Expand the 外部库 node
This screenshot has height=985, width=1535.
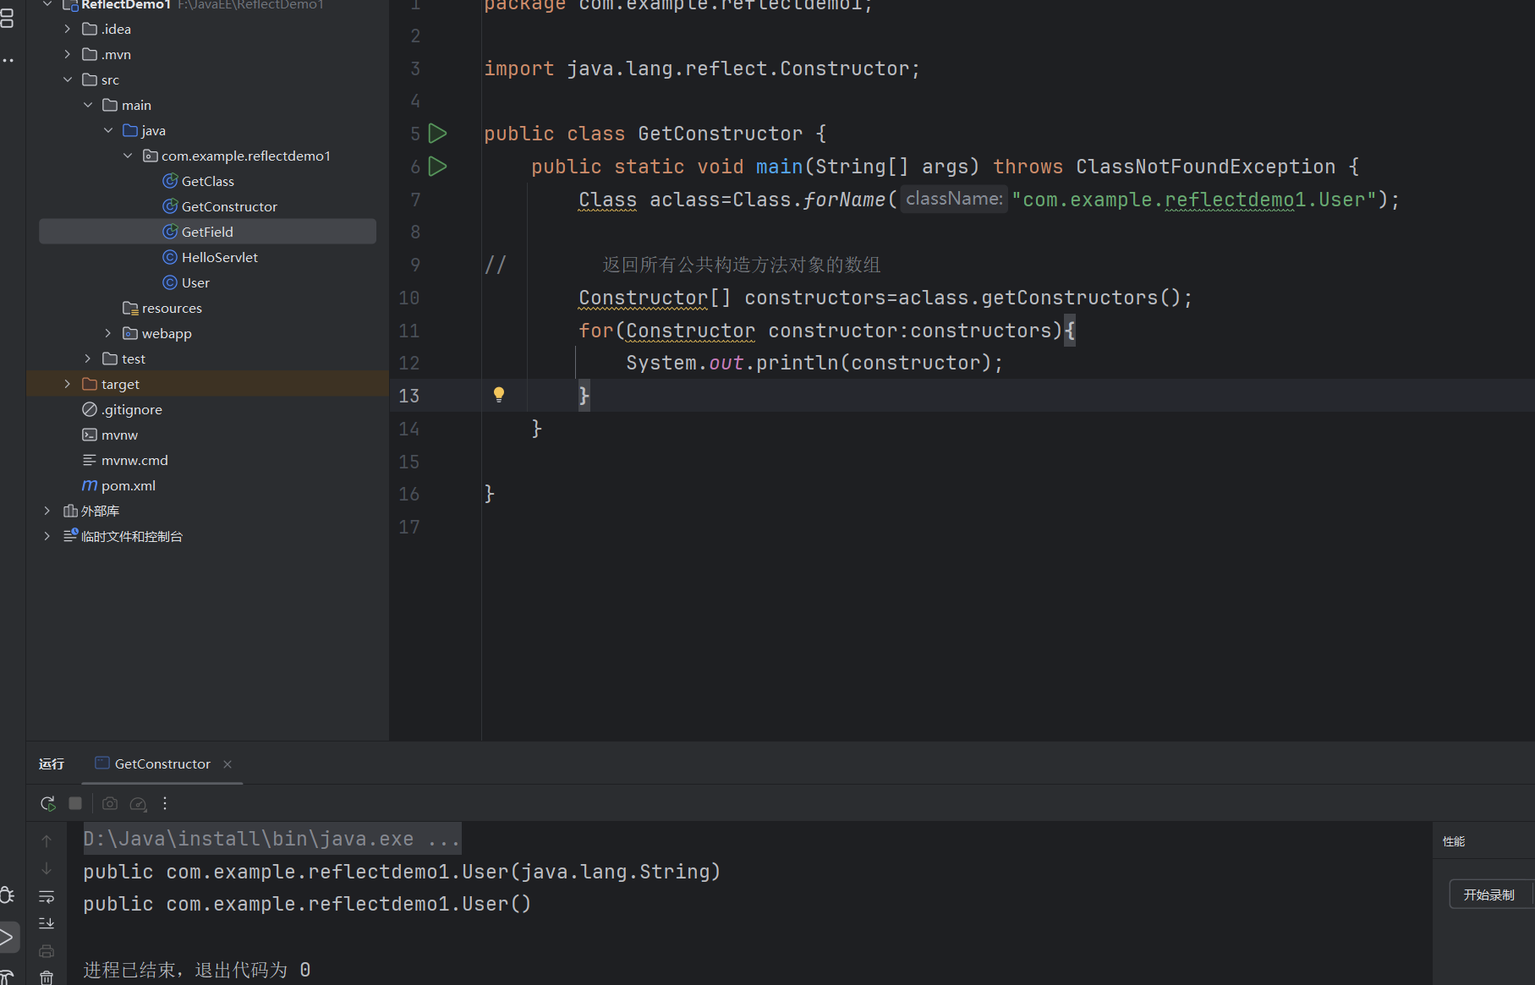pyautogui.click(x=47, y=511)
